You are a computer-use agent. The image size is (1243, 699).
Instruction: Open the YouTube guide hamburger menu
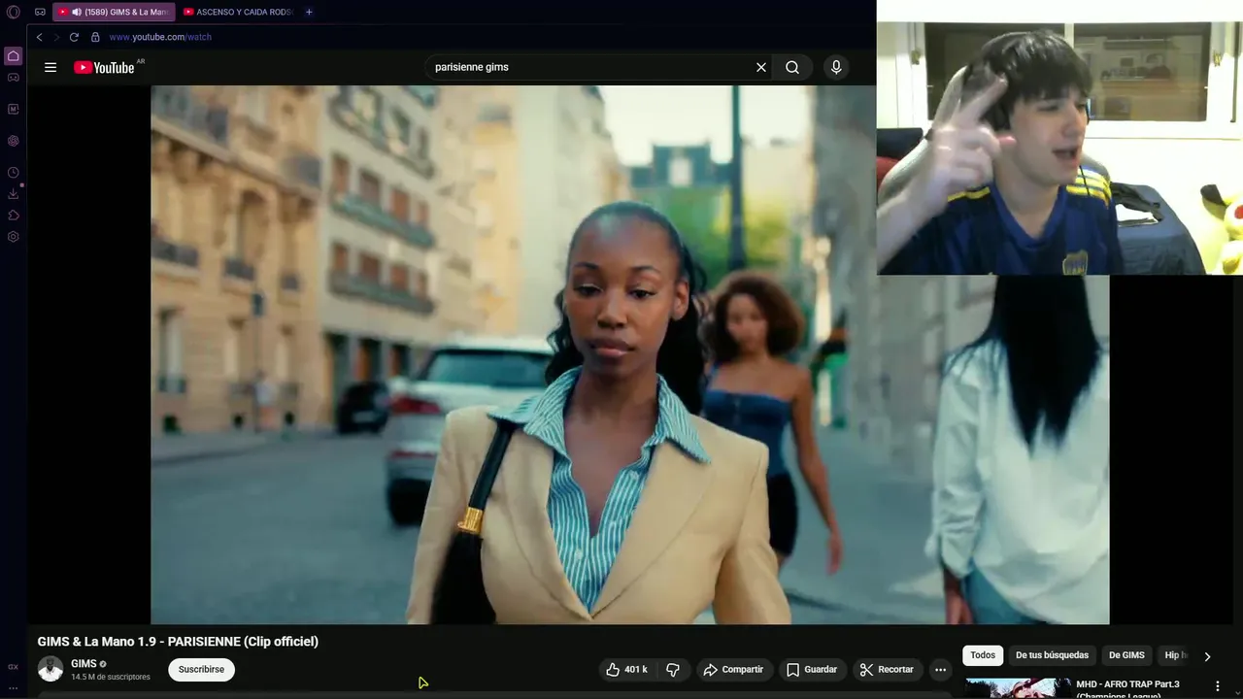(x=50, y=67)
